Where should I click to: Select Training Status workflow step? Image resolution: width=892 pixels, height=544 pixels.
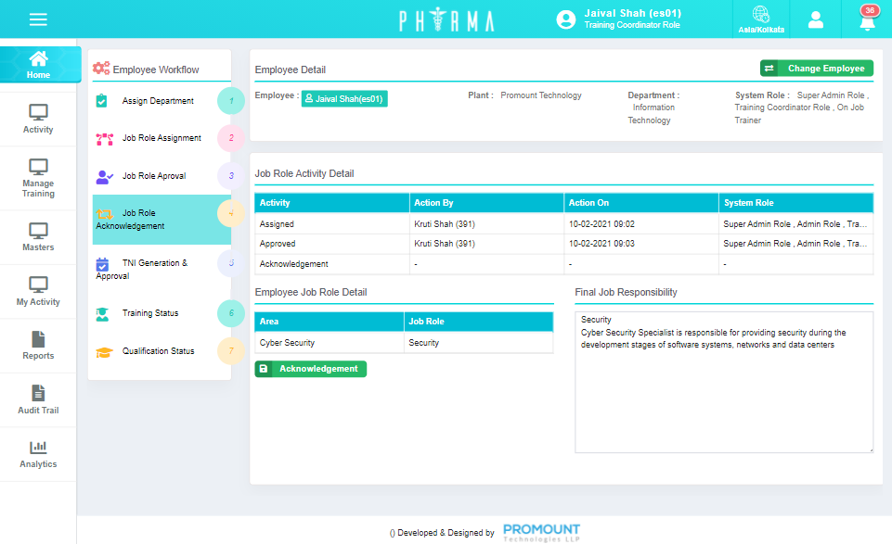pyautogui.click(x=150, y=313)
